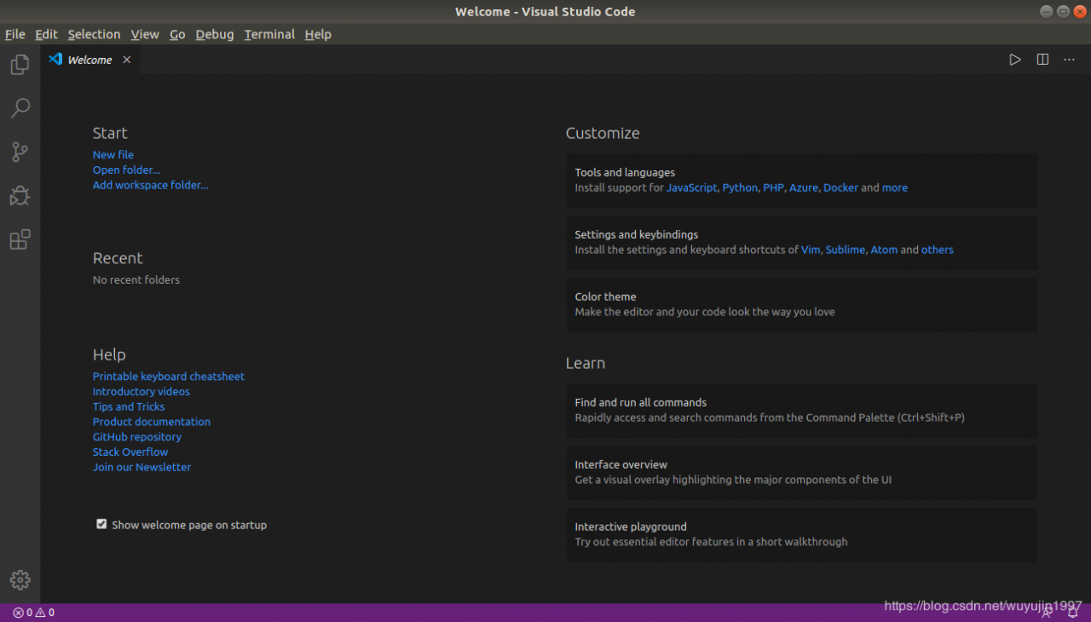This screenshot has width=1091, height=622.
Task: Open Printable keyboard cheatsheet link
Action: coord(169,377)
